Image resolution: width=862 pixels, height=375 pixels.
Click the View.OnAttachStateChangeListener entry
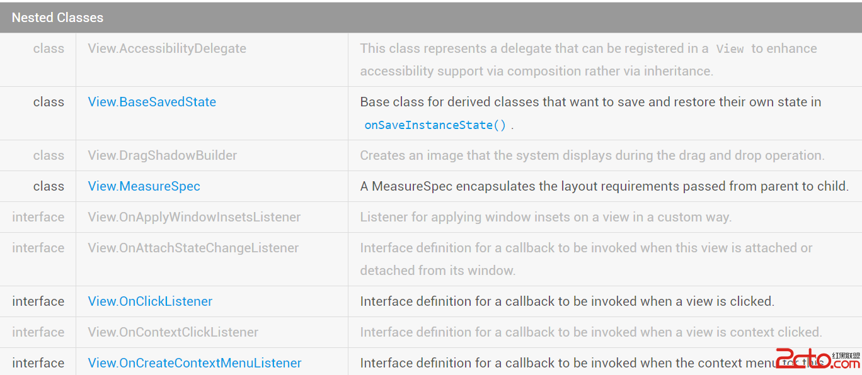tap(193, 248)
